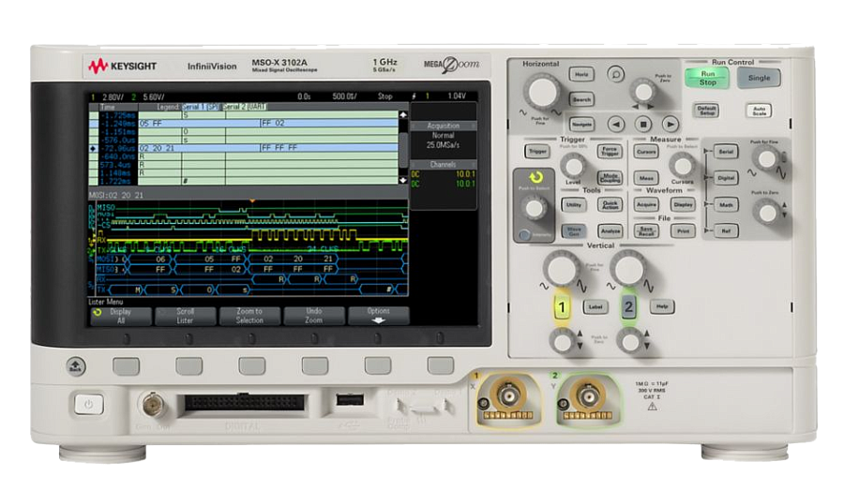Toggle channel 1 yellow key

(562, 307)
